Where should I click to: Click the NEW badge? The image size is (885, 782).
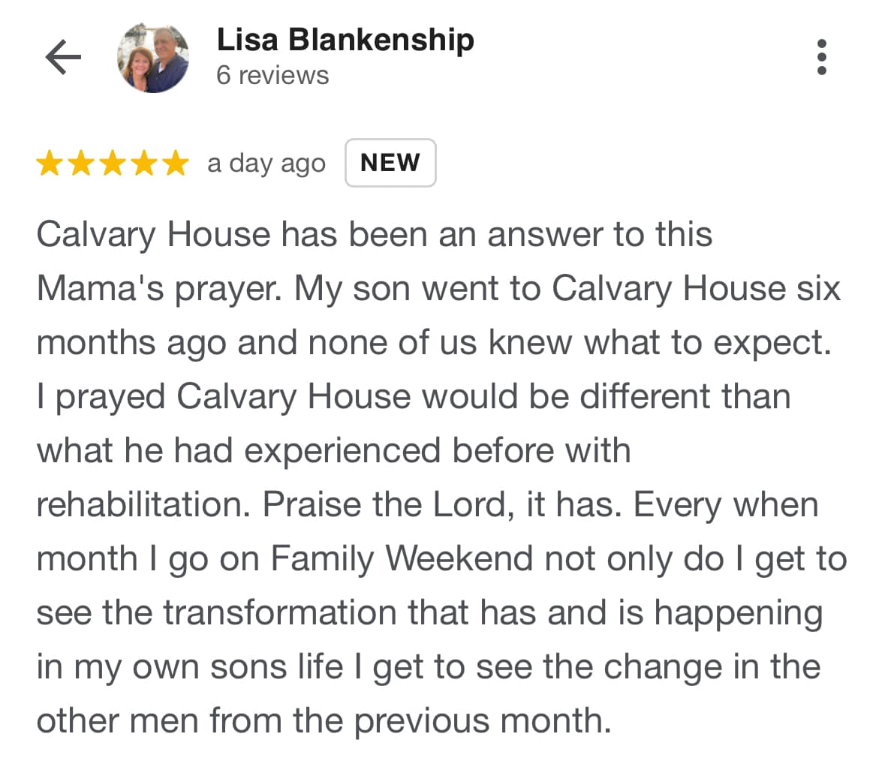[390, 163]
